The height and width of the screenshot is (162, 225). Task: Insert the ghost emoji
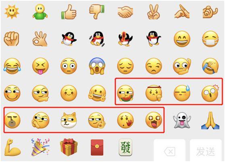182,120
